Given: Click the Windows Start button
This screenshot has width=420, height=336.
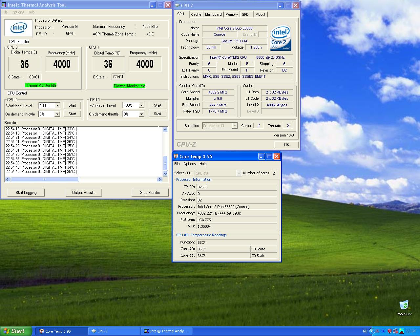Looking at the screenshot, I should [x=16, y=331].
